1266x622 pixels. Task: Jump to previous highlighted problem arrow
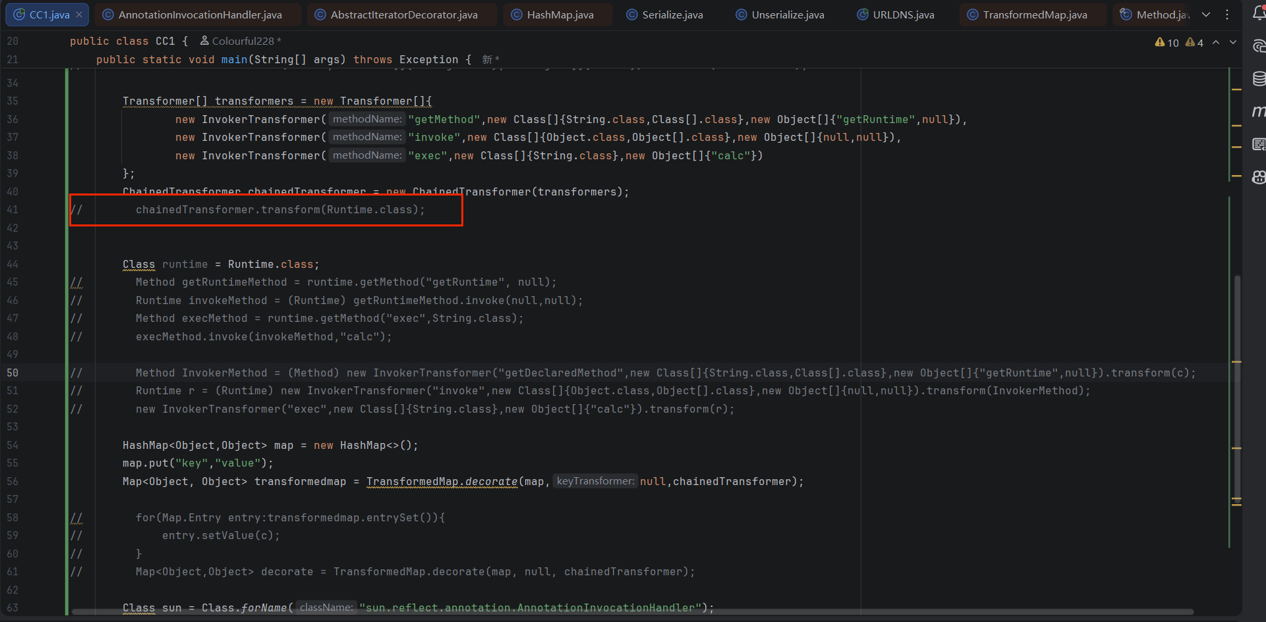[x=1216, y=42]
